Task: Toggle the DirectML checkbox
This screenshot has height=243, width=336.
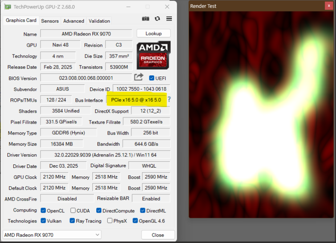Action: pos(143,210)
